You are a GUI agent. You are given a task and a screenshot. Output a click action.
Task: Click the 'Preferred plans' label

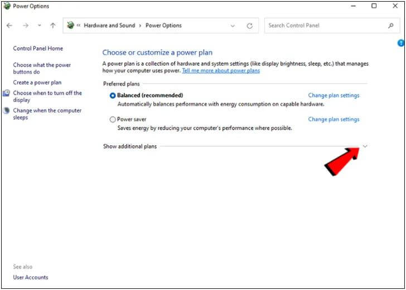click(x=122, y=83)
